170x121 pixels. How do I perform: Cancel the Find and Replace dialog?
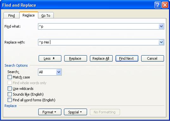tap(153, 58)
